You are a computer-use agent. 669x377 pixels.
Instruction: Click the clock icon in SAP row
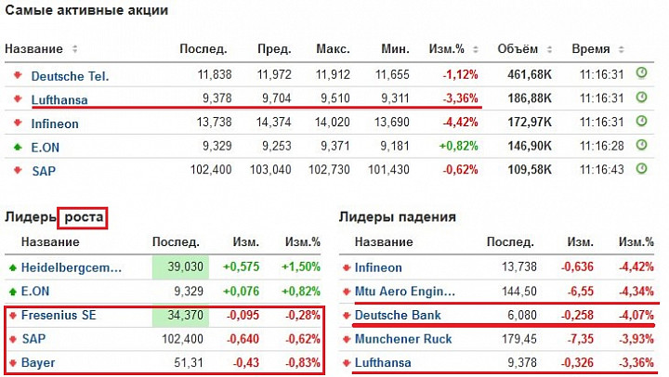[x=641, y=169]
